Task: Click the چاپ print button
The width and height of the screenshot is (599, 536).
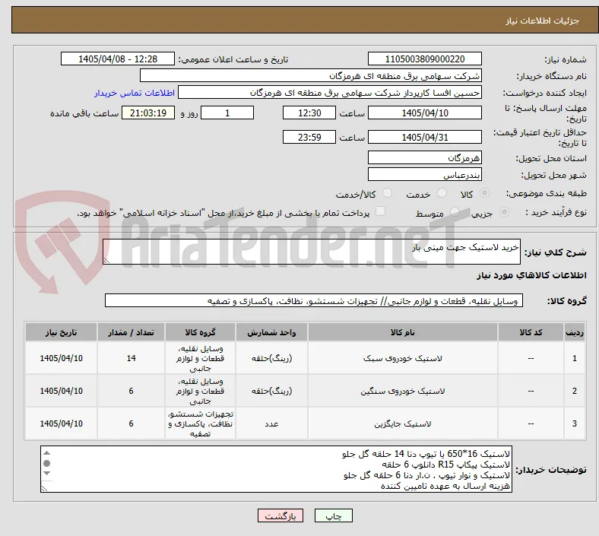Action: pos(334,516)
